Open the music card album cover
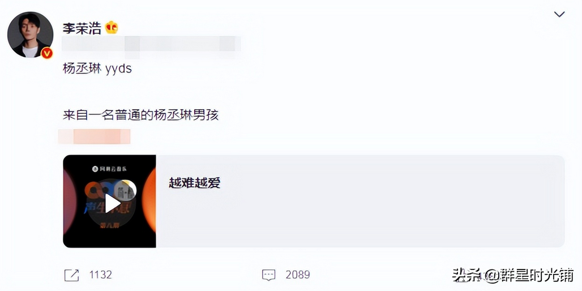The image size is (582, 291). click(109, 201)
